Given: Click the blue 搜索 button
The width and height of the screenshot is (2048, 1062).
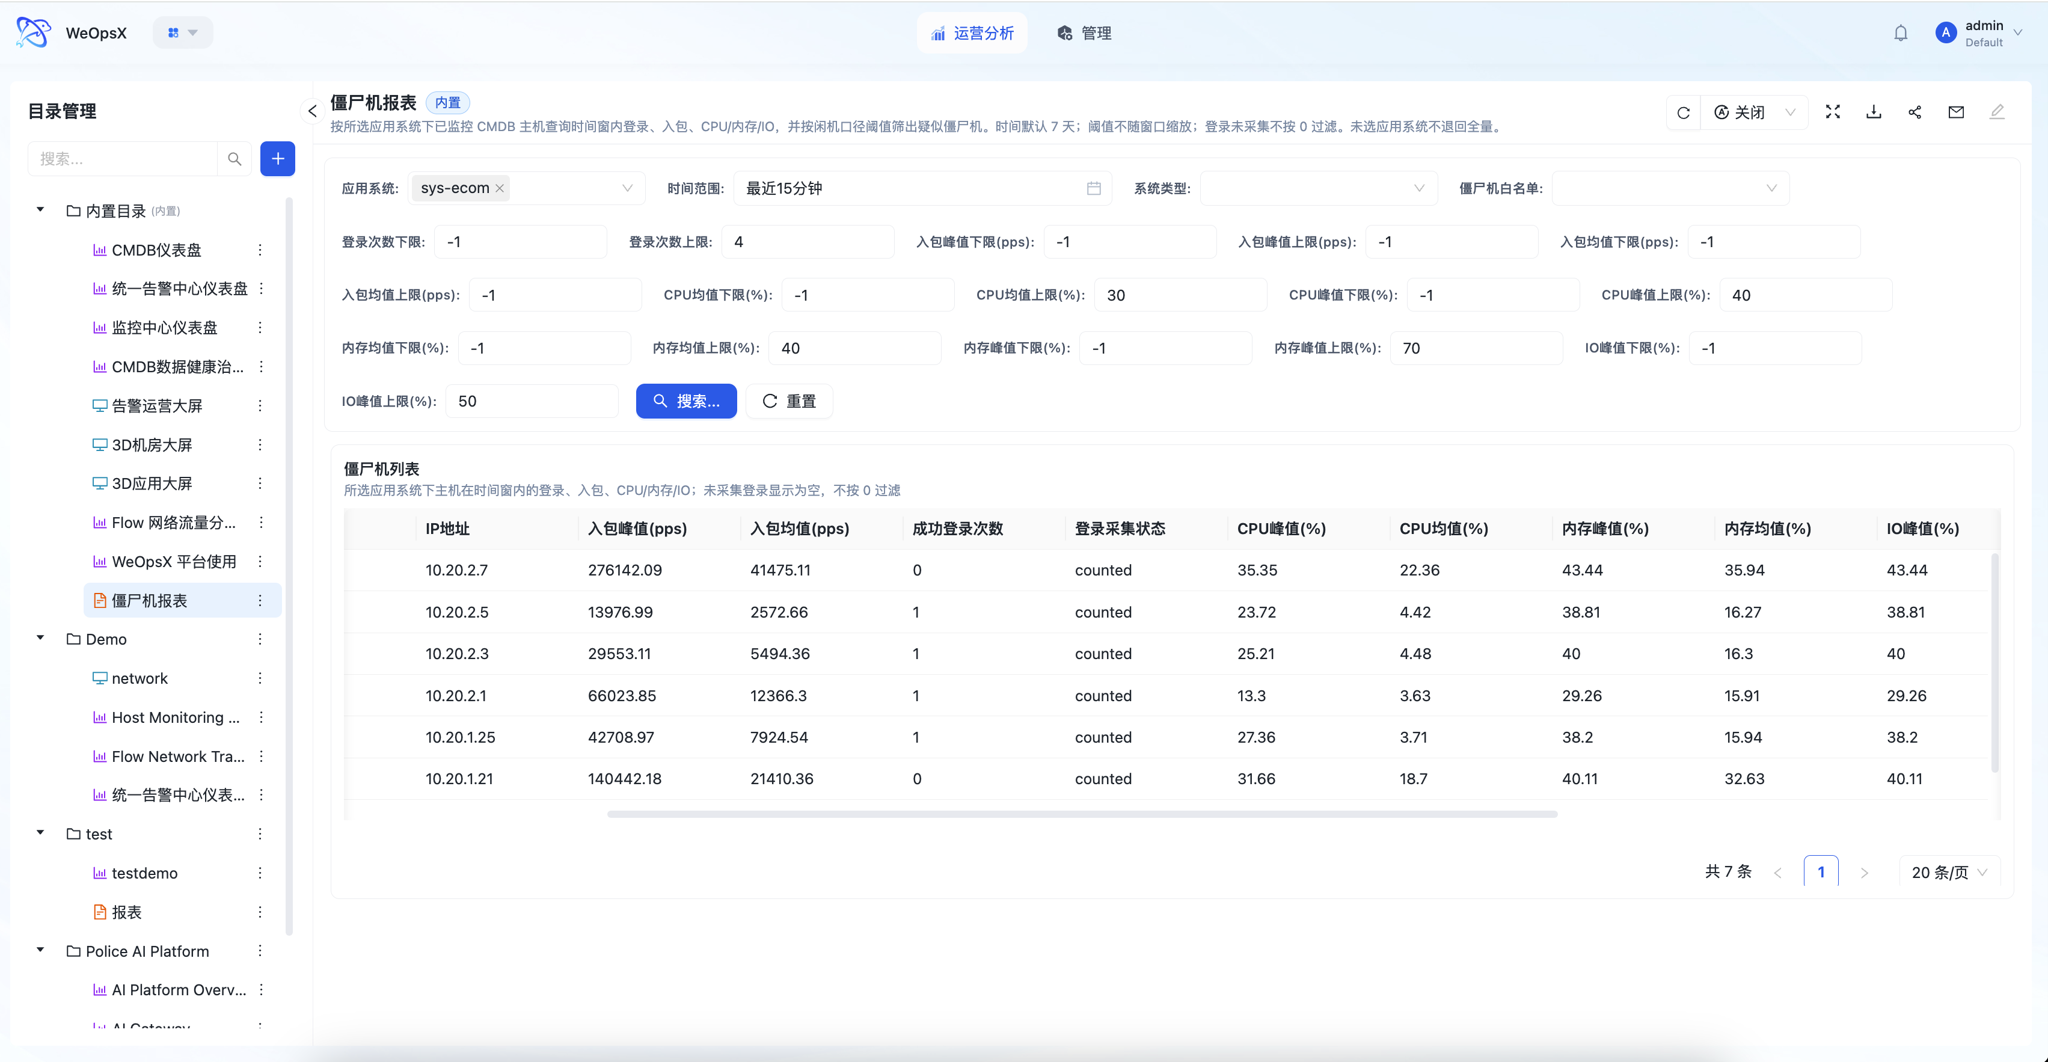Looking at the screenshot, I should pyautogui.click(x=686, y=402).
